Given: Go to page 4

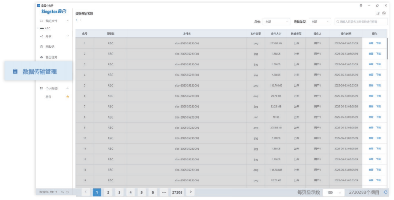Looking at the screenshot, I should click(x=130, y=192).
